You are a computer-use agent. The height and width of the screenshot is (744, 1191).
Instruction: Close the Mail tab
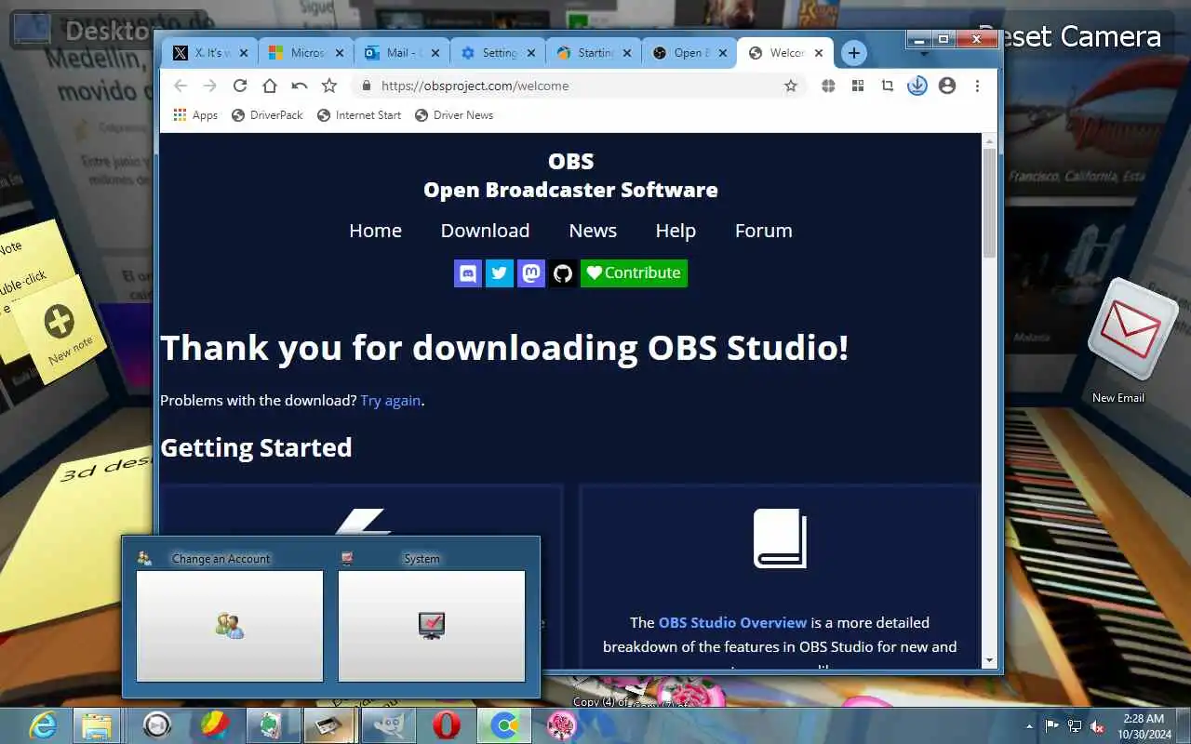(435, 53)
